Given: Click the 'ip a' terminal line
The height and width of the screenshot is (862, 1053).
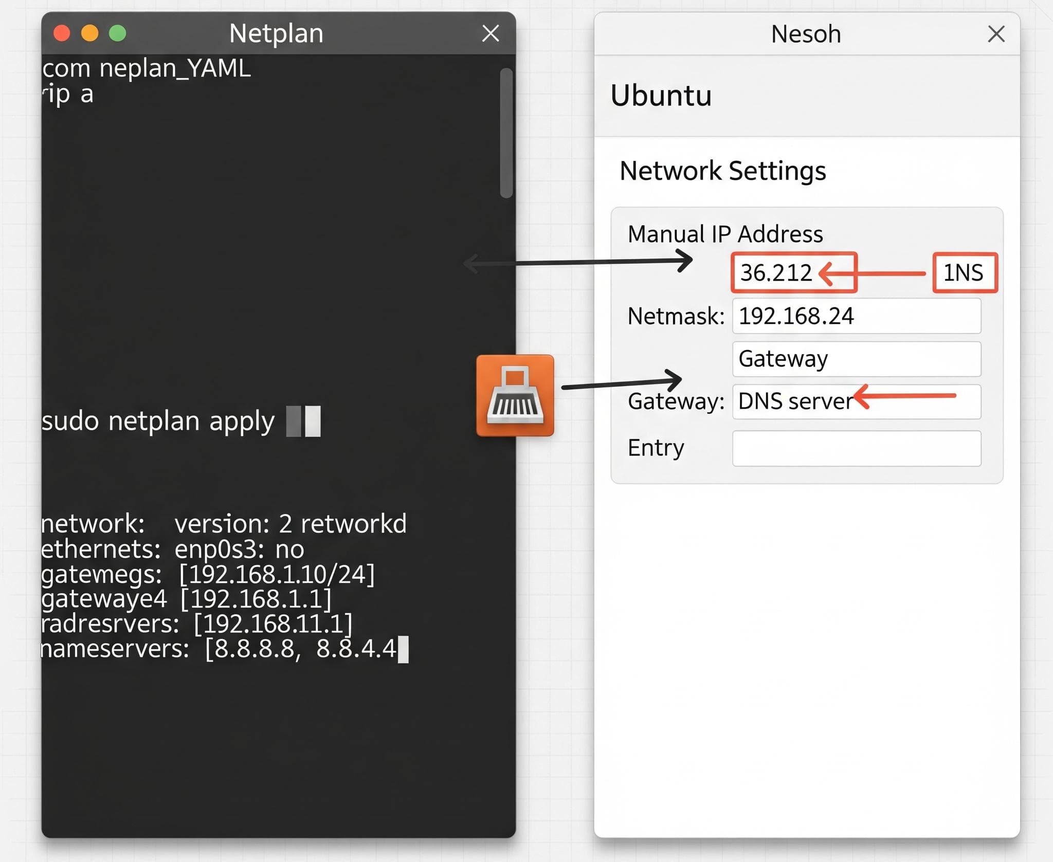Looking at the screenshot, I should [x=67, y=94].
